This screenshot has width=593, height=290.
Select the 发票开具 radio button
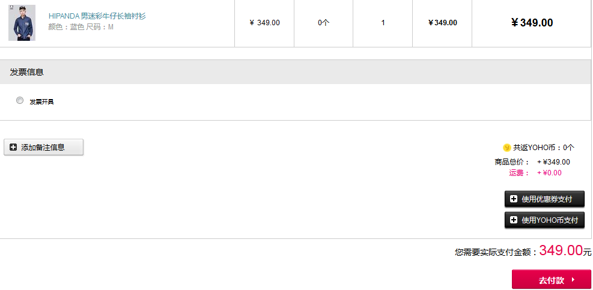click(x=20, y=101)
